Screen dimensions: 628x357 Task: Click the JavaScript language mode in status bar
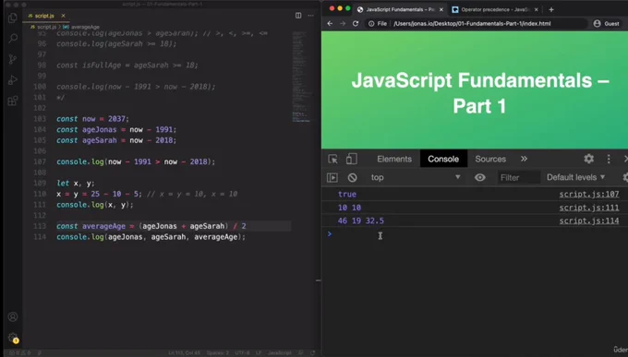click(x=280, y=353)
